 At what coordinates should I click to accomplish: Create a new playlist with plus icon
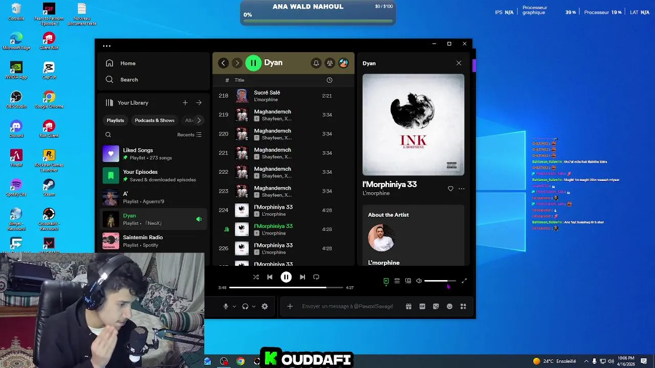pyautogui.click(x=185, y=103)
